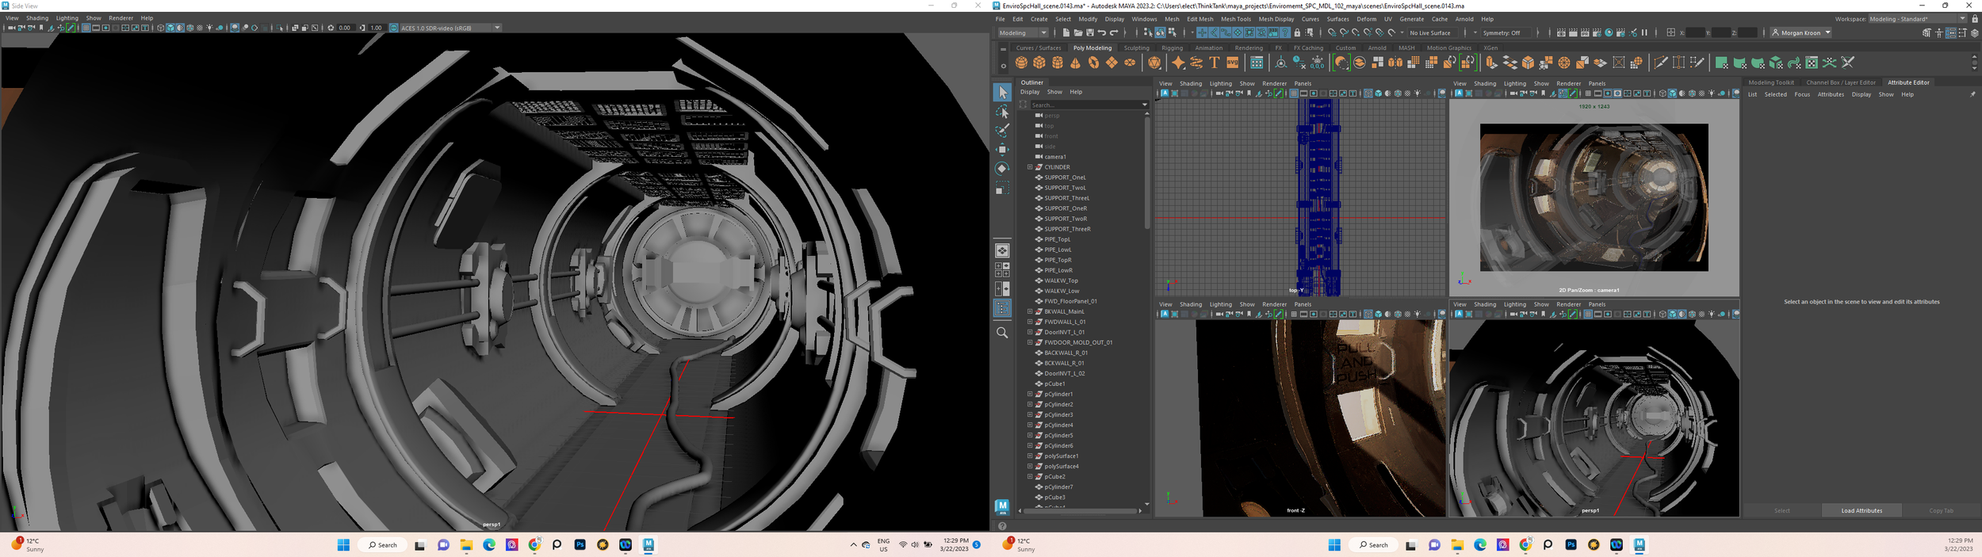
Task: Create a polygon cube from the shelf
Action: pos(1039,63)
